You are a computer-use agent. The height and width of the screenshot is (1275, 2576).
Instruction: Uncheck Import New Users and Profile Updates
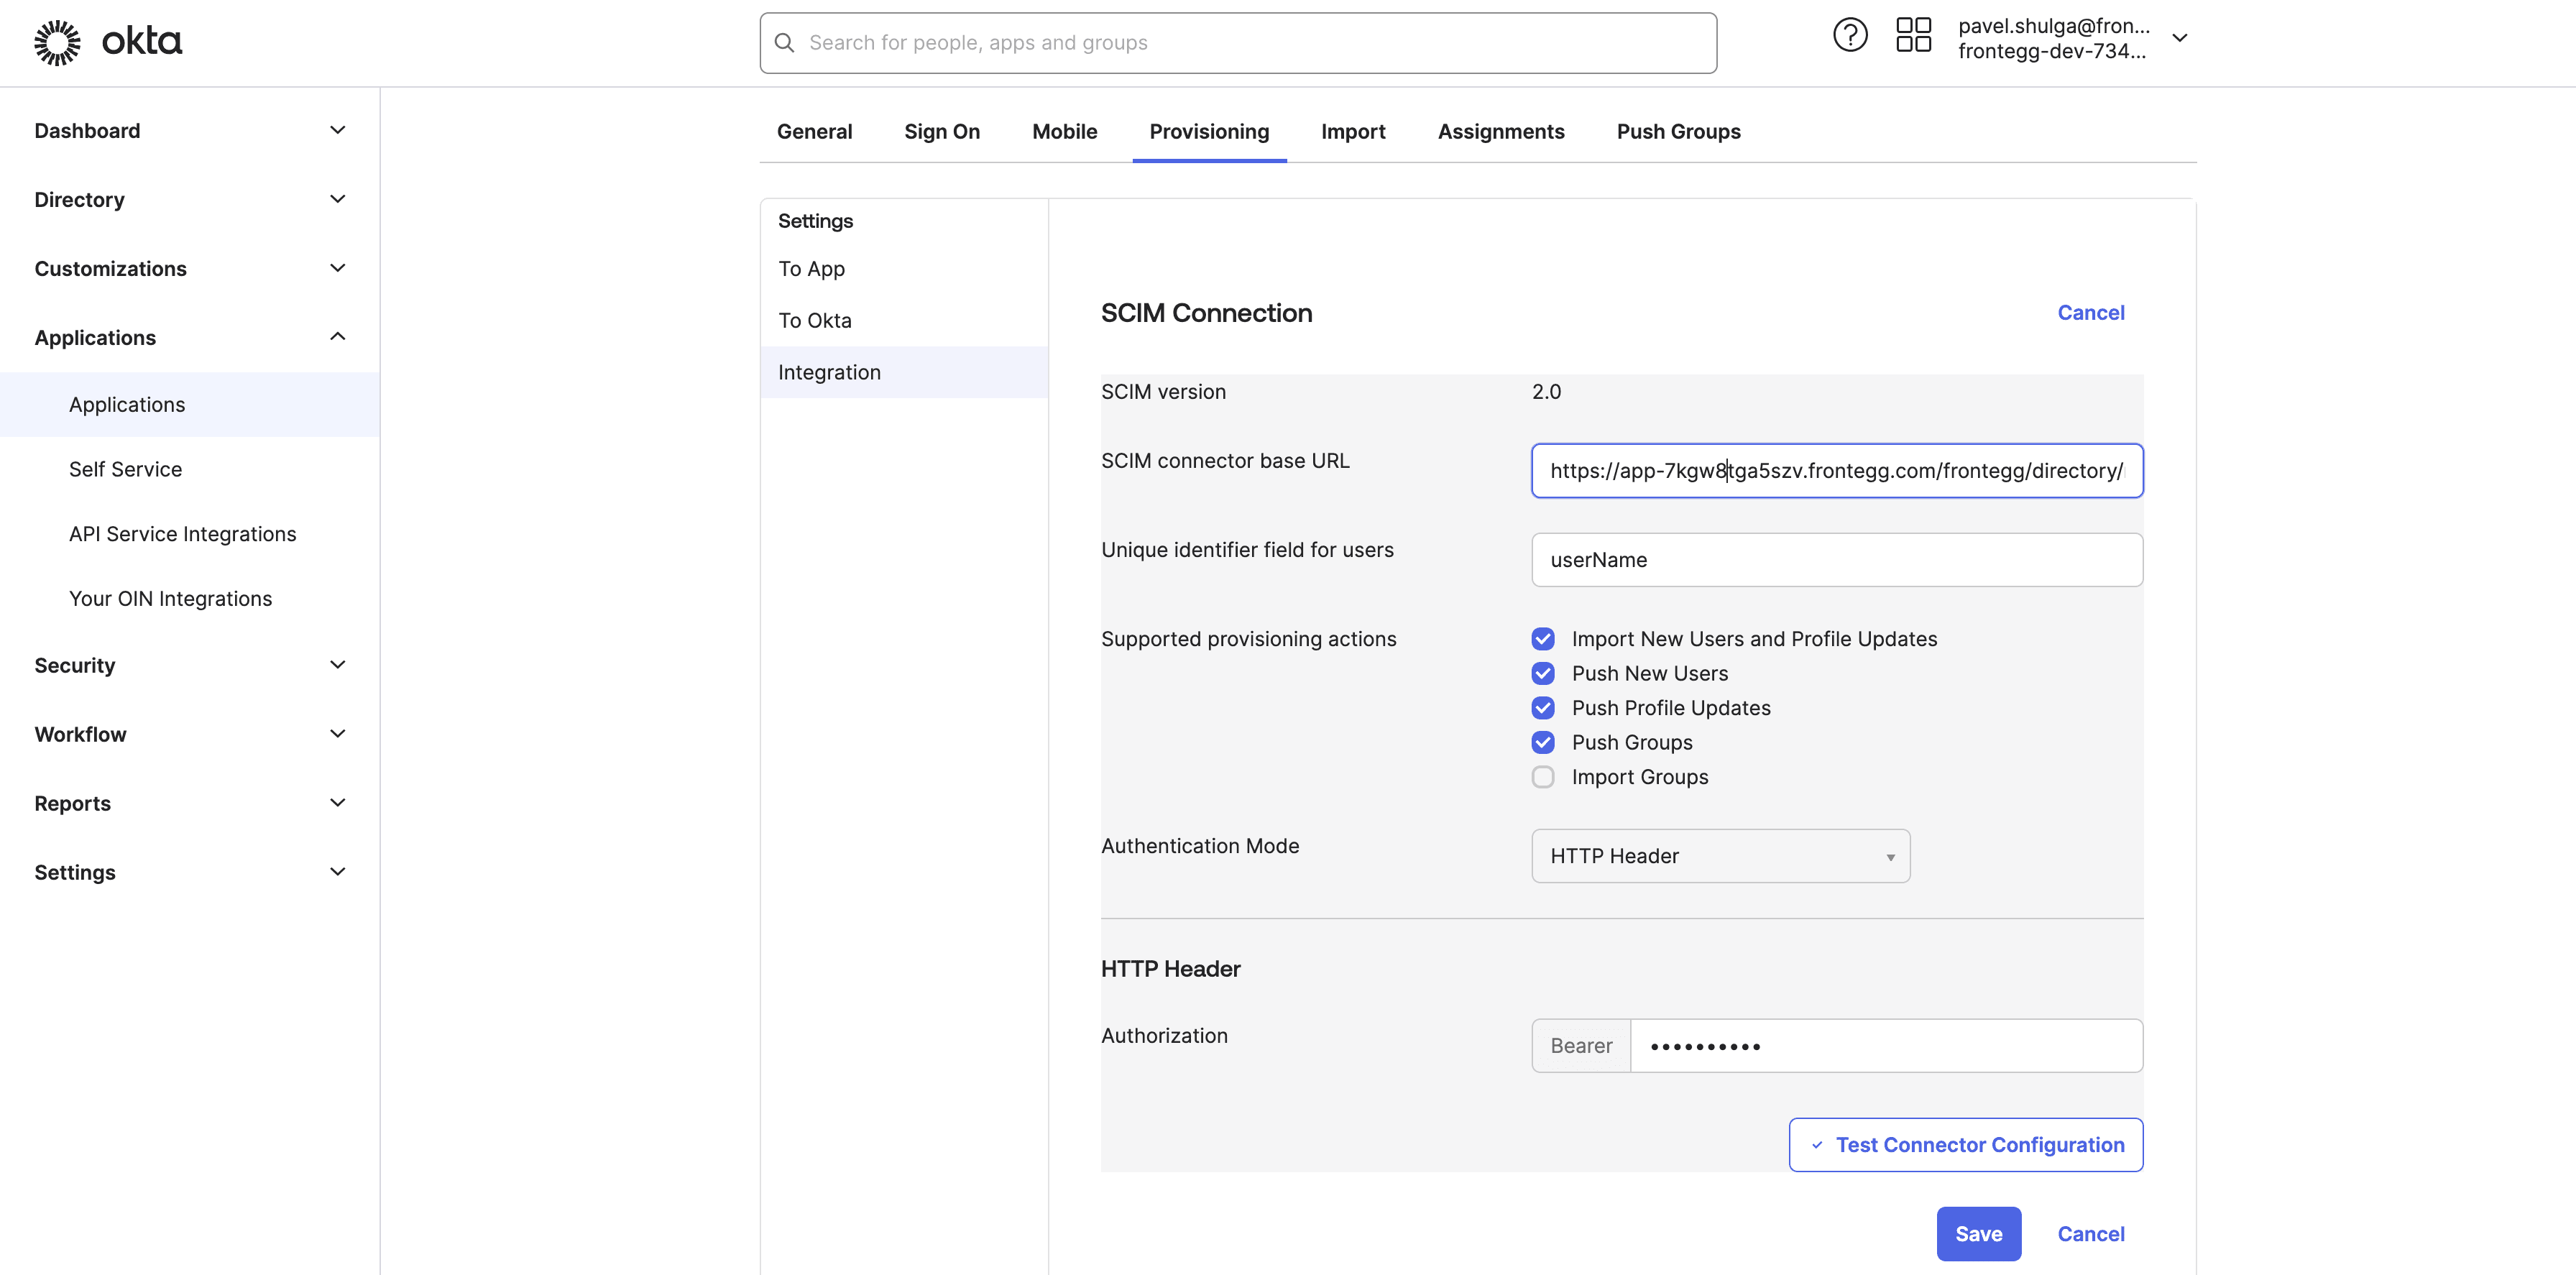pos(1543,639)
